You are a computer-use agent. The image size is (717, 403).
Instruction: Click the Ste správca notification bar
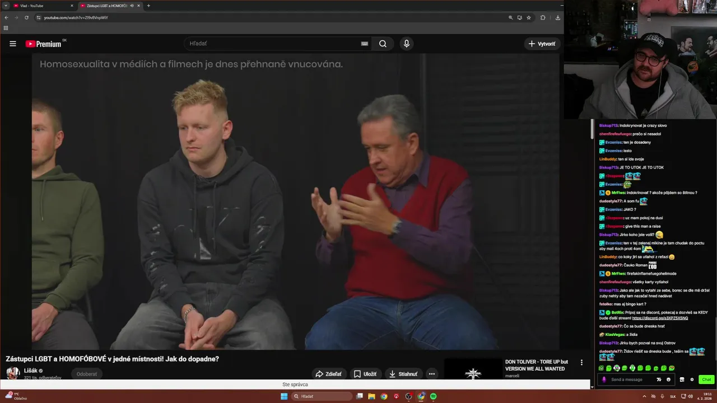tap(295, 385)
